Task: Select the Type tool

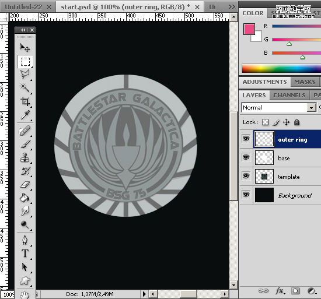Action: (x=25, y=254)
